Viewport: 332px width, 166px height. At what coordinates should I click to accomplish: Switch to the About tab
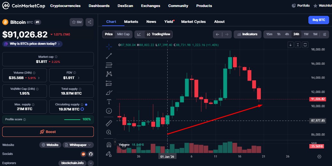tap(219, 22)
